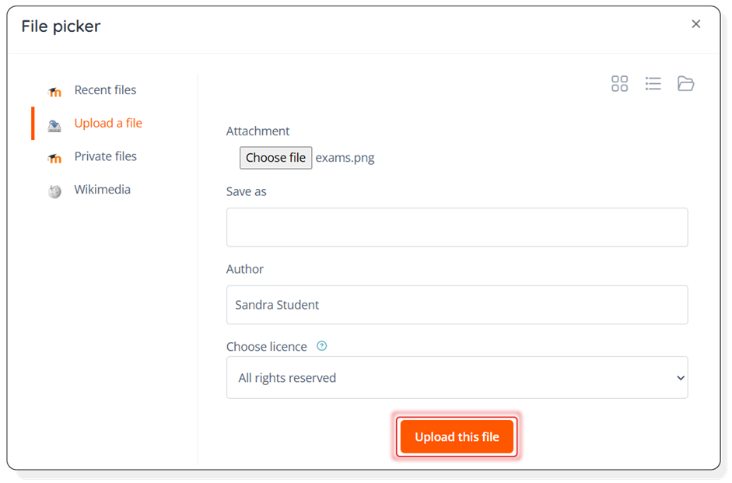Click the Moodle icon beside Recent files
Screen dimensions: 732x483
pos(54,90)
